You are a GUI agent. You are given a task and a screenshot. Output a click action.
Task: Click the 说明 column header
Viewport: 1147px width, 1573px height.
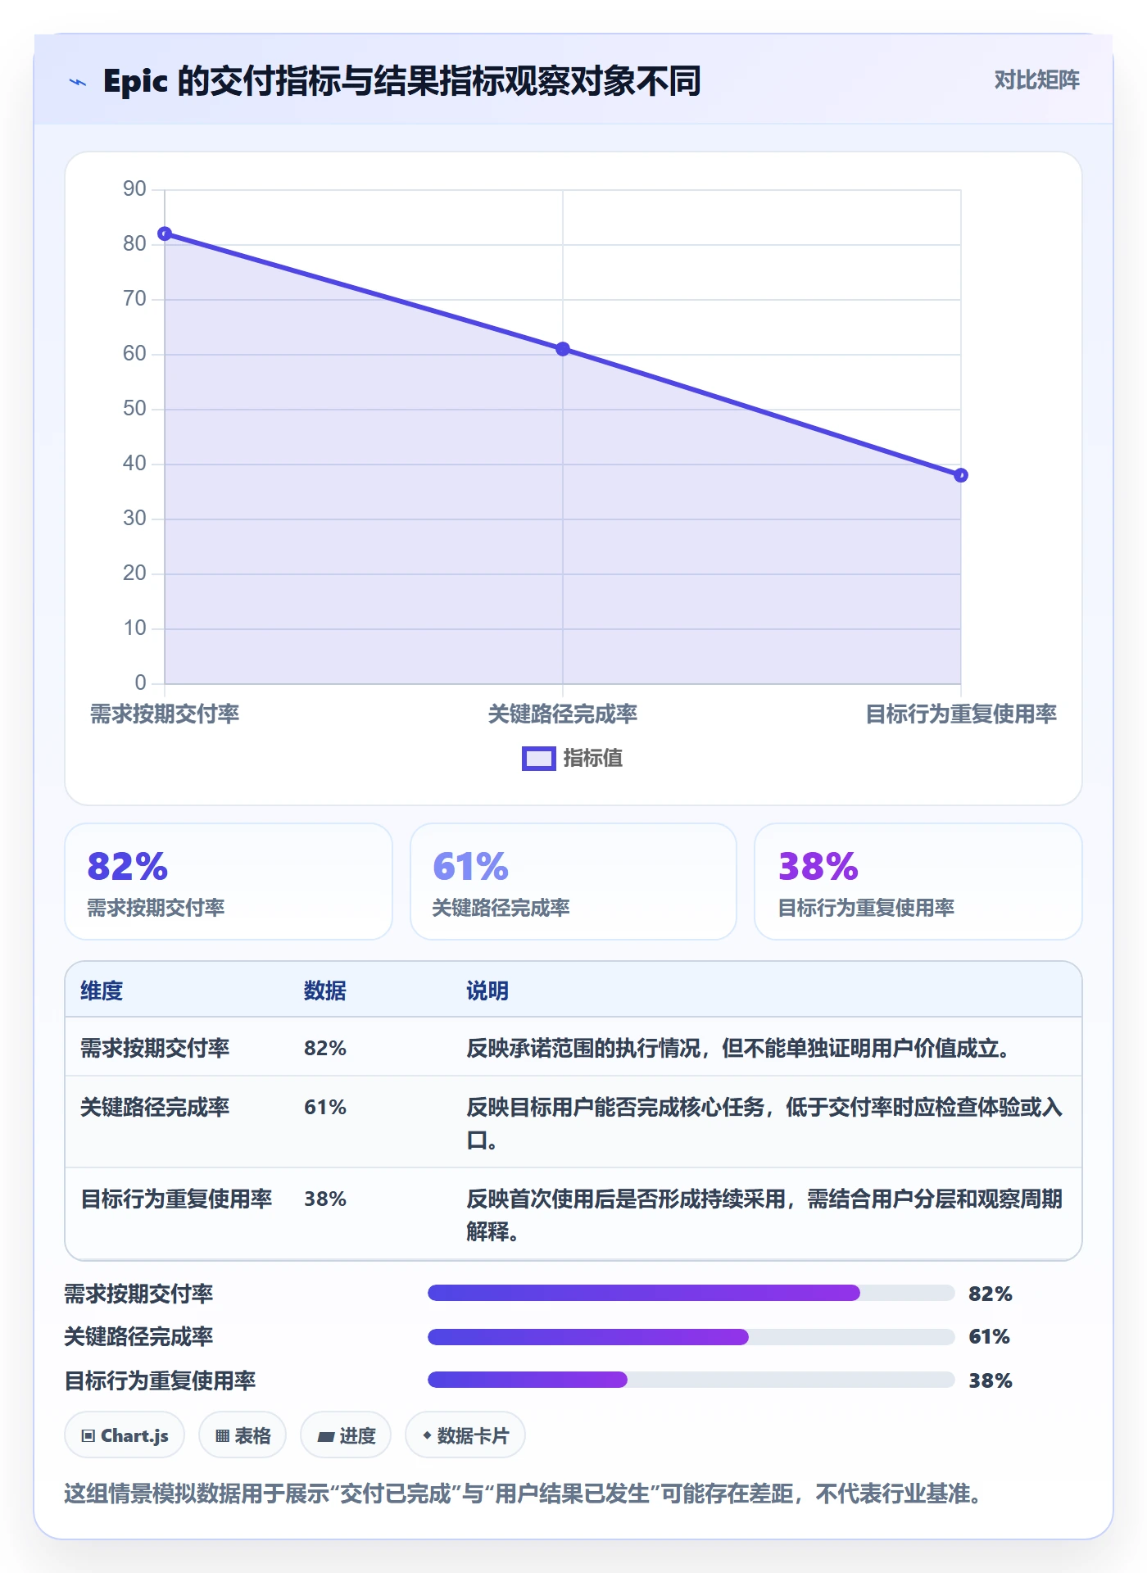tap(487, 990)
